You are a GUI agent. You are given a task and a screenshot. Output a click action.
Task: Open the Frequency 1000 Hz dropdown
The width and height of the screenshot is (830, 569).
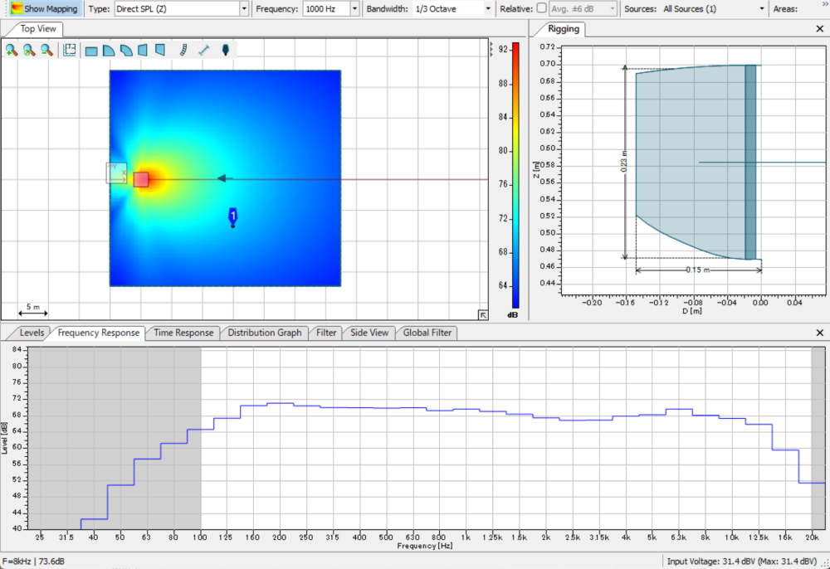tap(354, 8)
